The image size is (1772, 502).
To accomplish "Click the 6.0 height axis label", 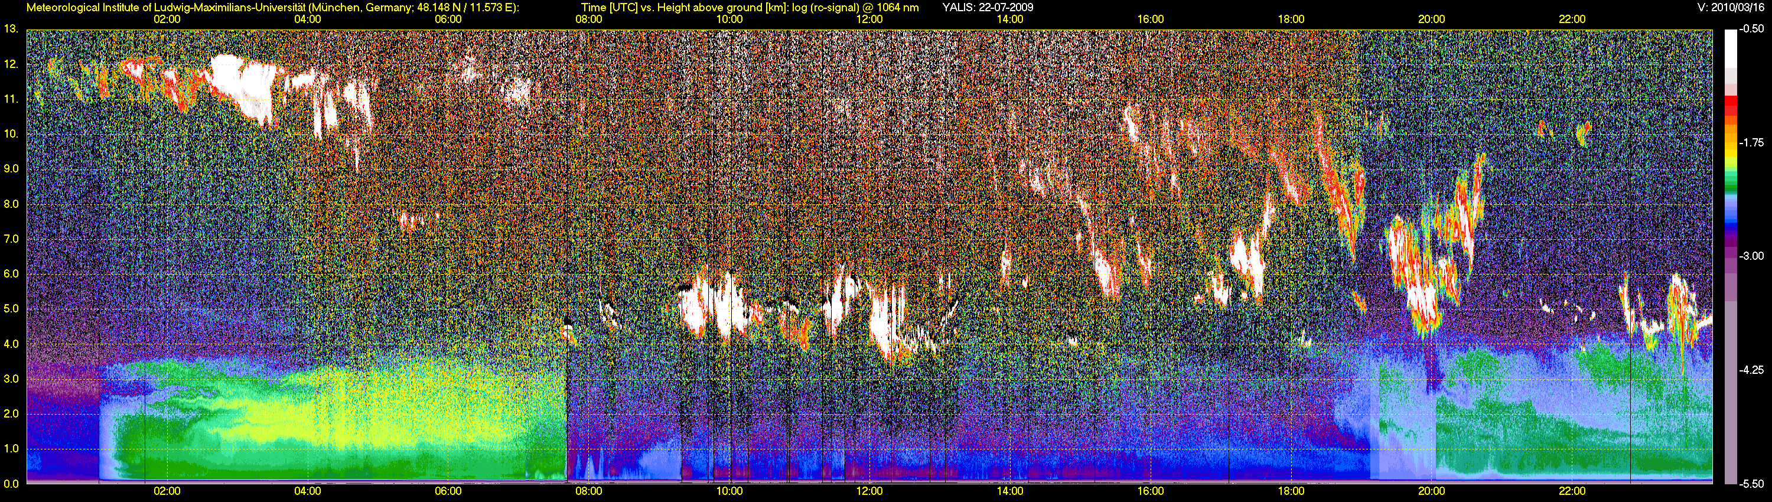I will coord(10,273).
